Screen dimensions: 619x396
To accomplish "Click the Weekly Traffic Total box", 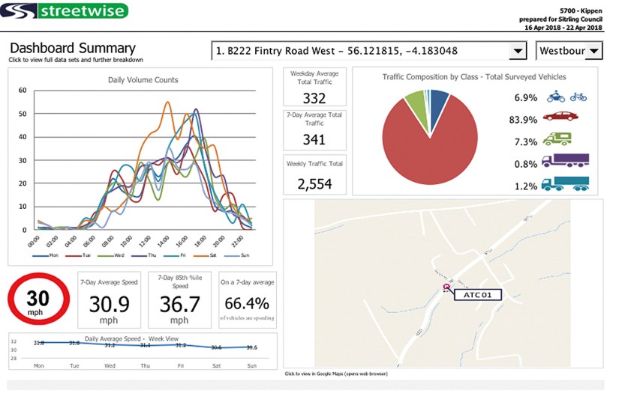I will 314,174.
